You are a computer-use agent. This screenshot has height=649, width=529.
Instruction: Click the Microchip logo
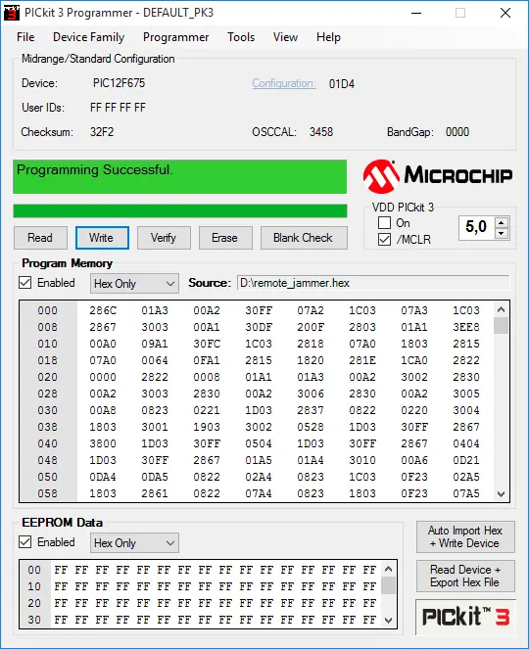(x=438, y=176)
